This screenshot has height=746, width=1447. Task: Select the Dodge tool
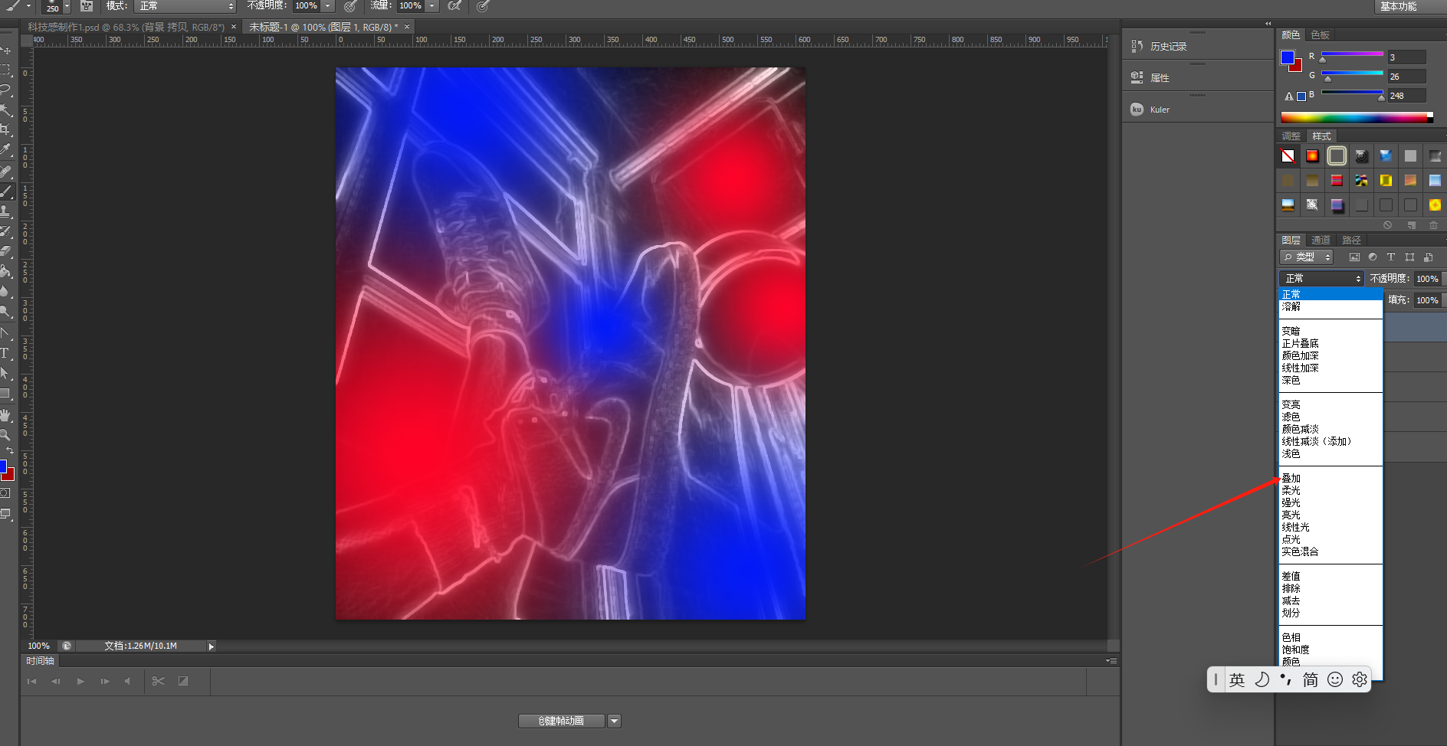click(6, 311)
